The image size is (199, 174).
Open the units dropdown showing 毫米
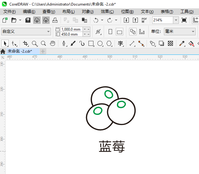point(192,32)
